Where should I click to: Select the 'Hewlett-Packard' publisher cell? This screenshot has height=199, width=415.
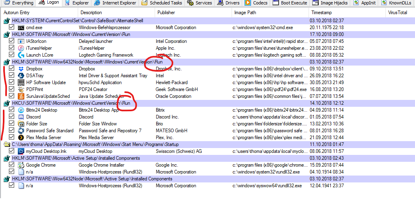[172, 83]
